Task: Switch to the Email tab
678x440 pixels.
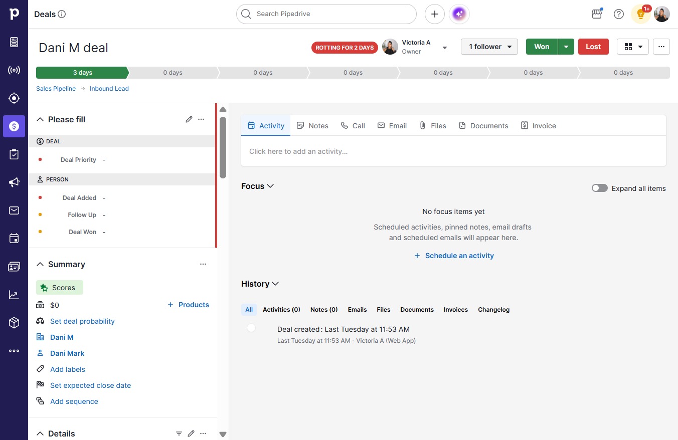Action: 392,126
